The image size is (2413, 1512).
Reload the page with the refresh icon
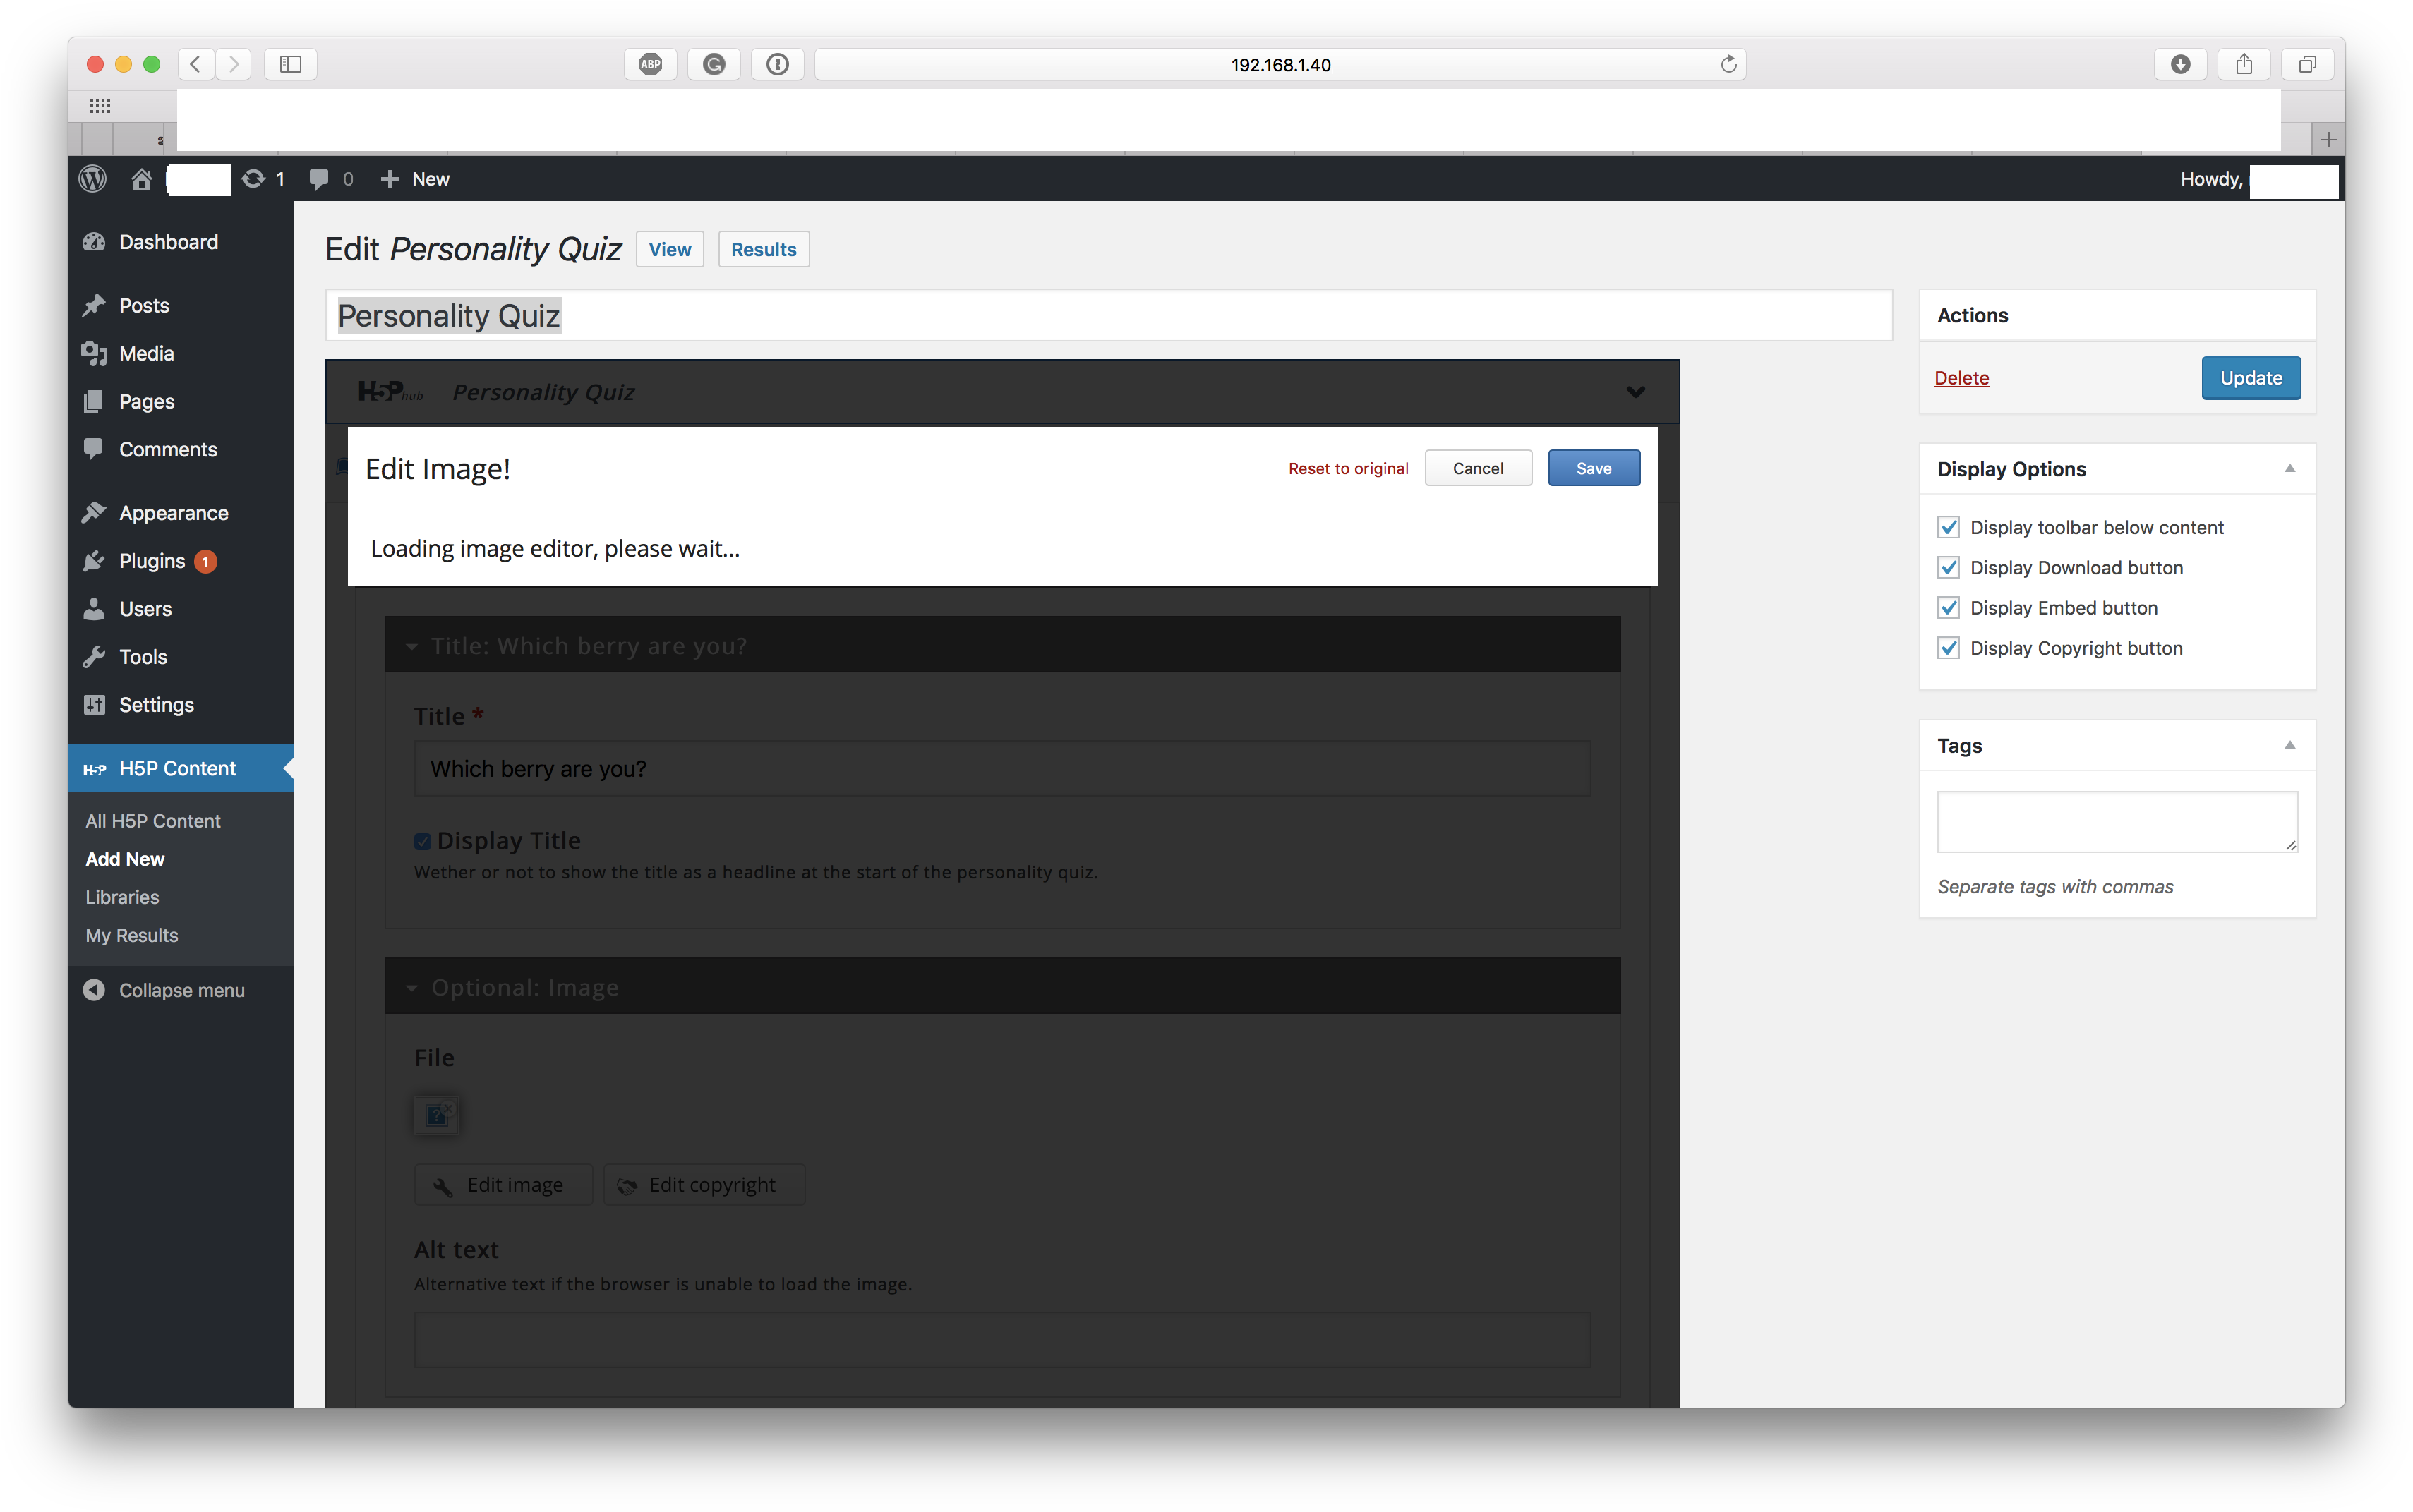pyautogui.click(x=1728, y=64)
